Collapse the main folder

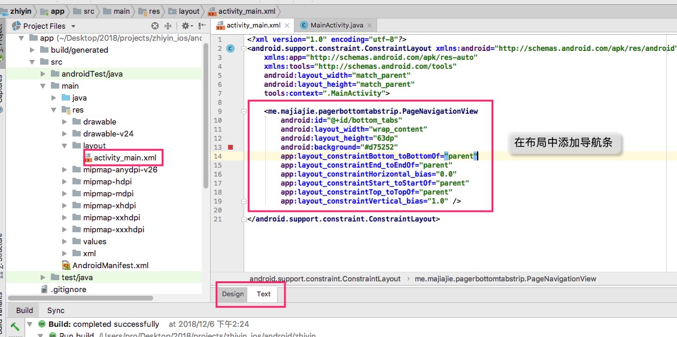click(42, 86)
